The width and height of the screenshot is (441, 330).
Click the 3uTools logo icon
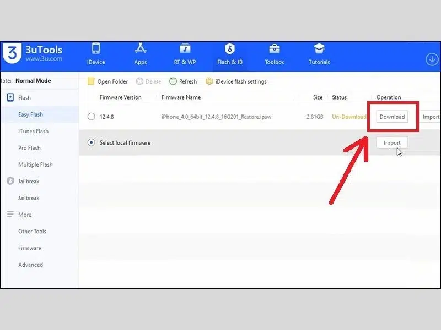(x=12, y=52)
